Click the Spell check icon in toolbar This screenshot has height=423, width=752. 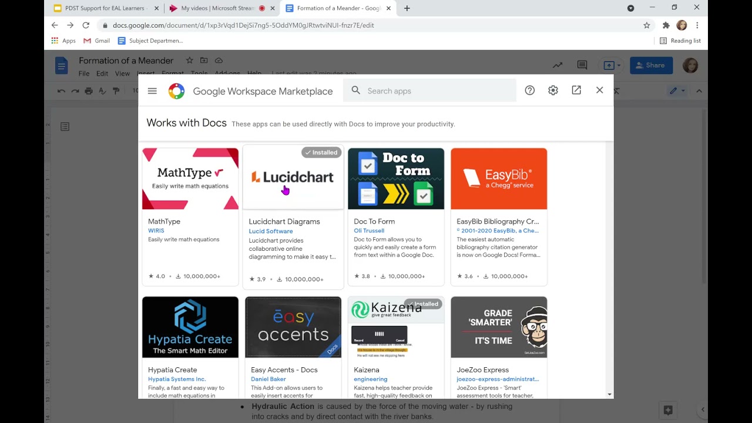click(102, 91)
